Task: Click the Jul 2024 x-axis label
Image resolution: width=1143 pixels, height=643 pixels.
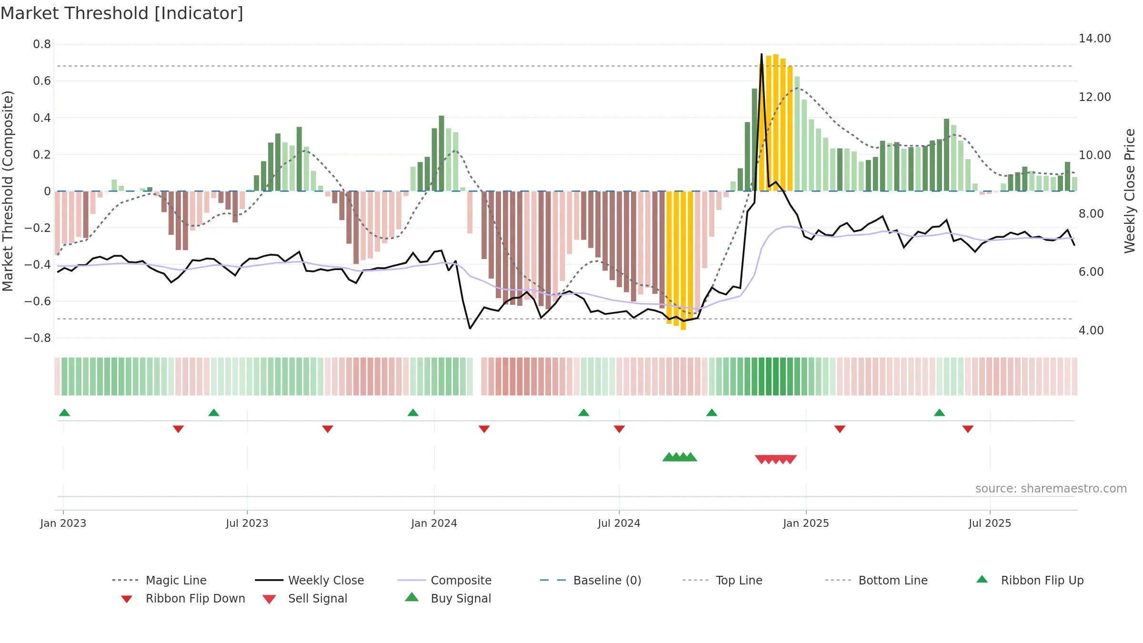Action: [619, 523]
